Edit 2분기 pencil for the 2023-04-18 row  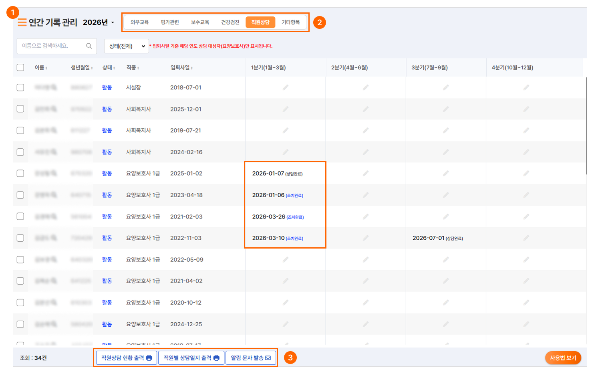366,195
